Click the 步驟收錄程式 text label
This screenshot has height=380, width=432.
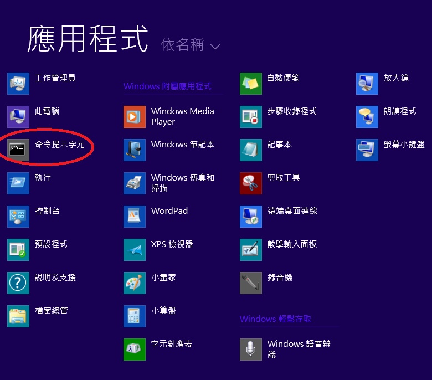pos(292,111)
